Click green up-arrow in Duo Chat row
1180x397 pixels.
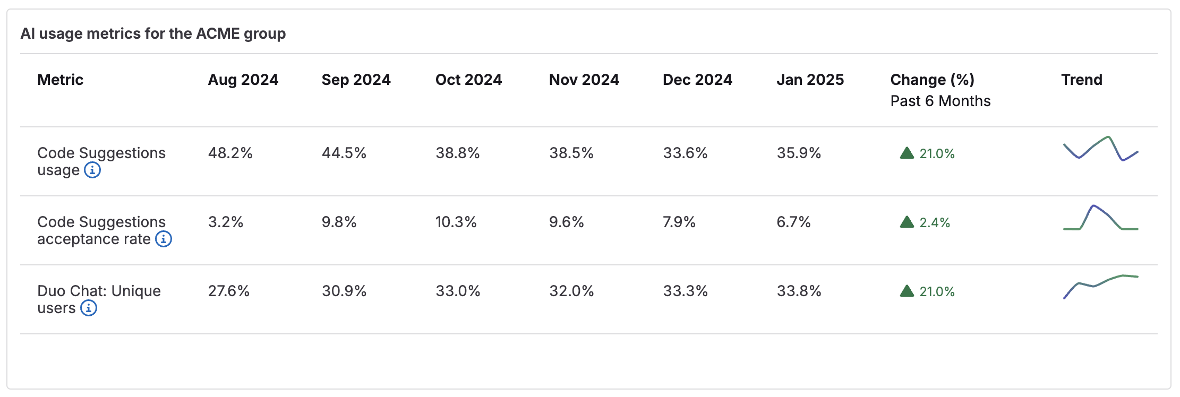pos(907,291)
